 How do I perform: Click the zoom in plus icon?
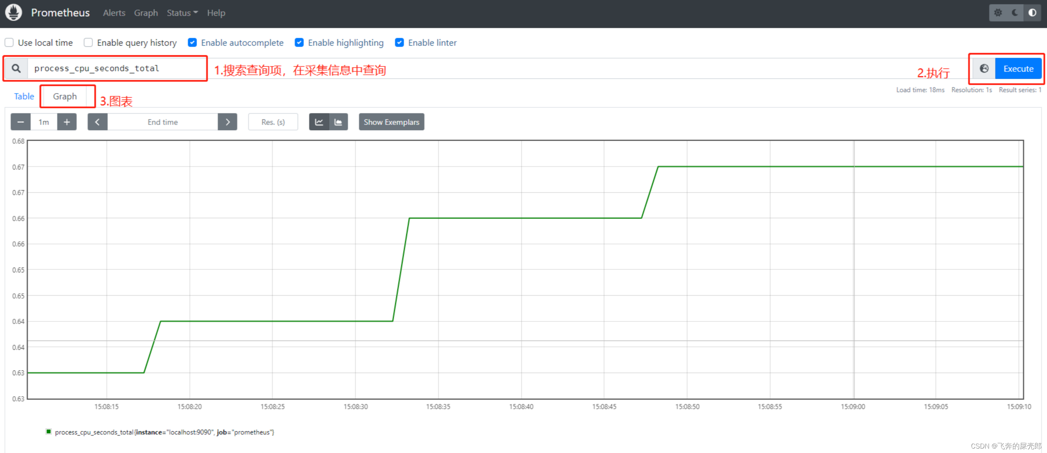pos(66,122)
